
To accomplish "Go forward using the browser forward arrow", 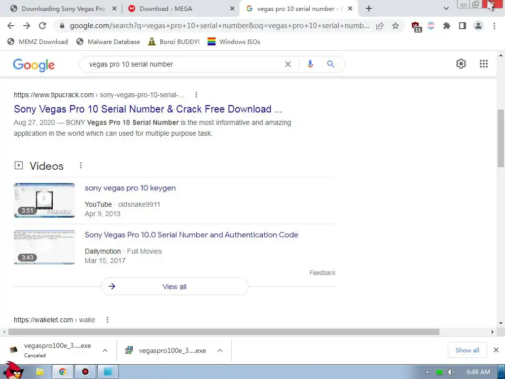I will 27,26.
